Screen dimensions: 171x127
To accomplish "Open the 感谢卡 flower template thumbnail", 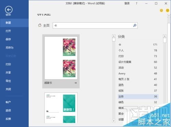I will [61, 58].
